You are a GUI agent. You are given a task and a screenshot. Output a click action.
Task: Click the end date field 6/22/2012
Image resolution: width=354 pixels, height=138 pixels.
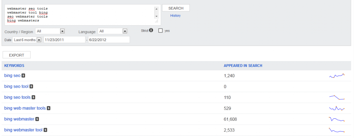pyautogui.click(x=109, y=40)
